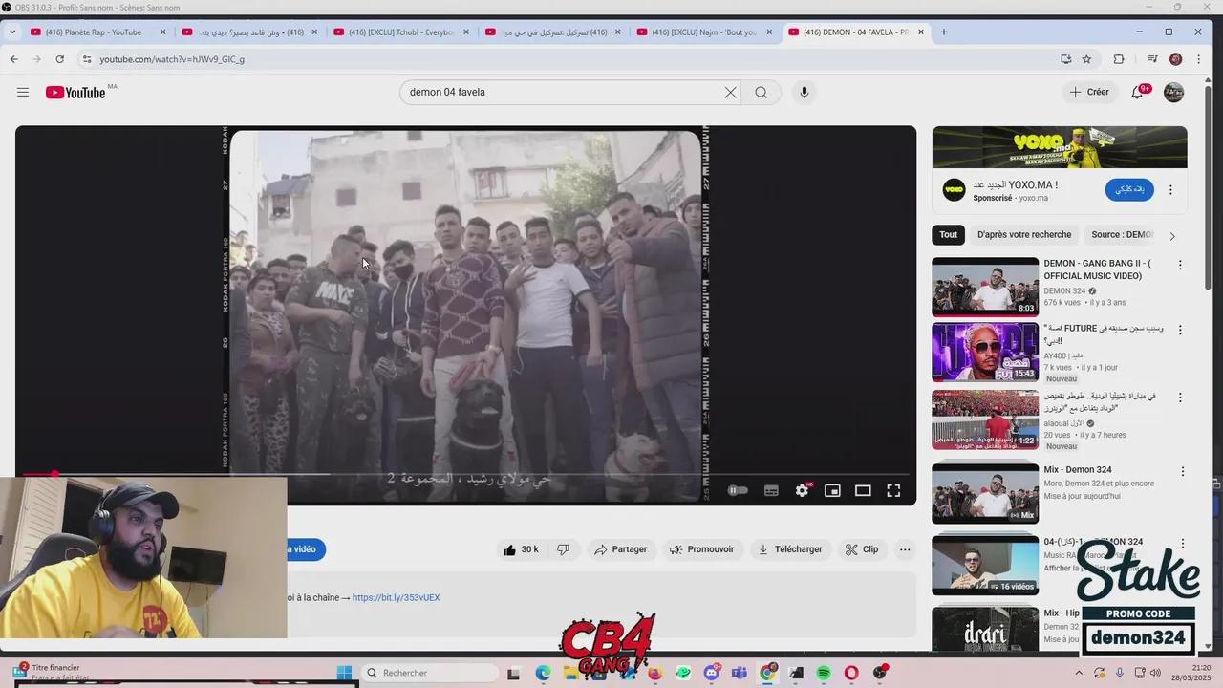Dislike the video with thumbs down
1223x688 pixels.
click(x=564, y=549)
